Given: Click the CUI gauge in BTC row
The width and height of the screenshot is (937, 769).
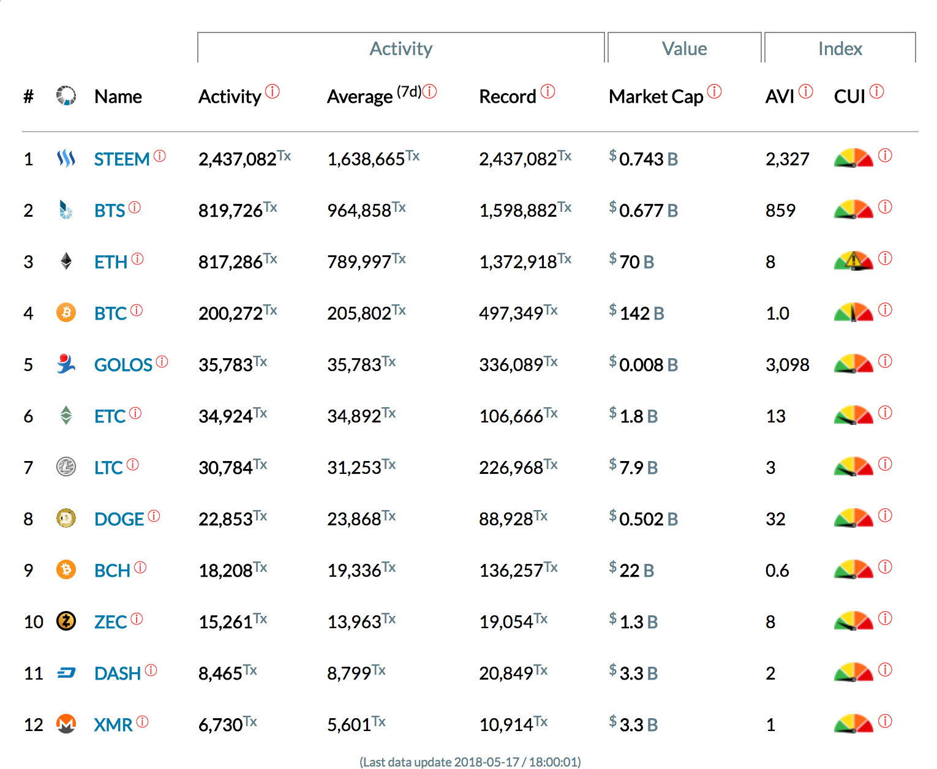Looking at the screenshot, I should 854,313.
